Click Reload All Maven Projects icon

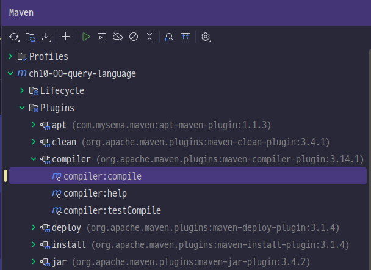(x=14, y=37)
